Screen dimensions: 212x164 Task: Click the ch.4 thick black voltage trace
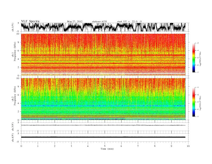coord(103,137)
